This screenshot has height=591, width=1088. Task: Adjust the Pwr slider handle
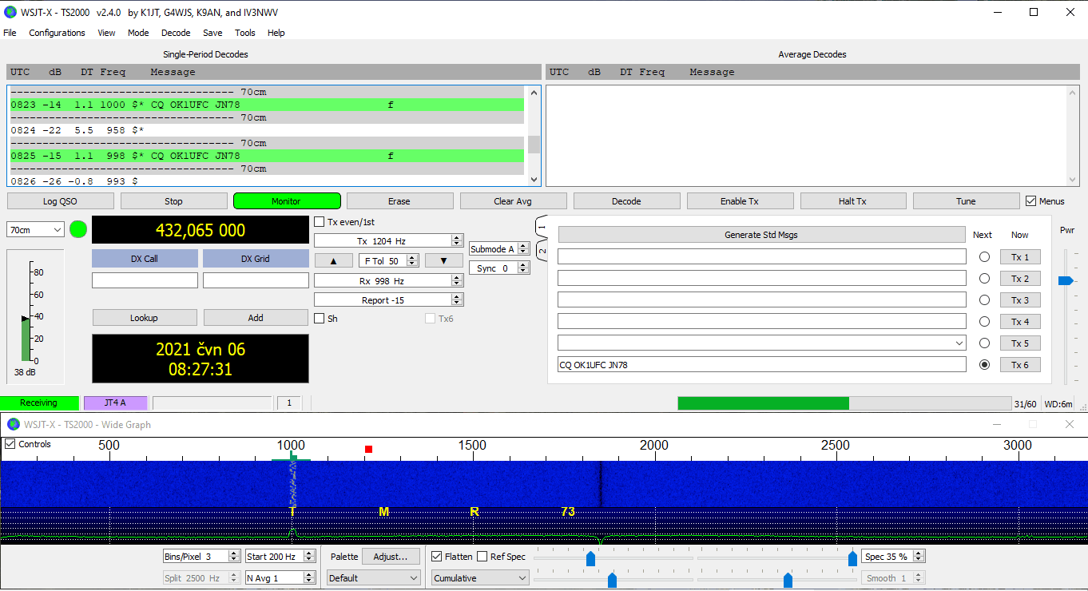[x=1065, y=281]
